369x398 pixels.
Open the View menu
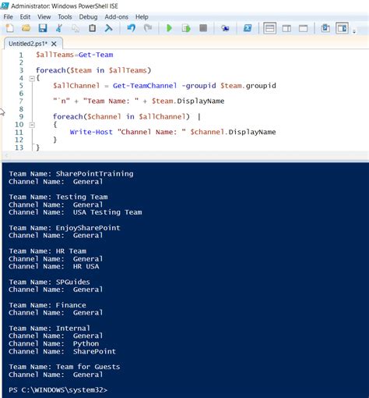44,17
